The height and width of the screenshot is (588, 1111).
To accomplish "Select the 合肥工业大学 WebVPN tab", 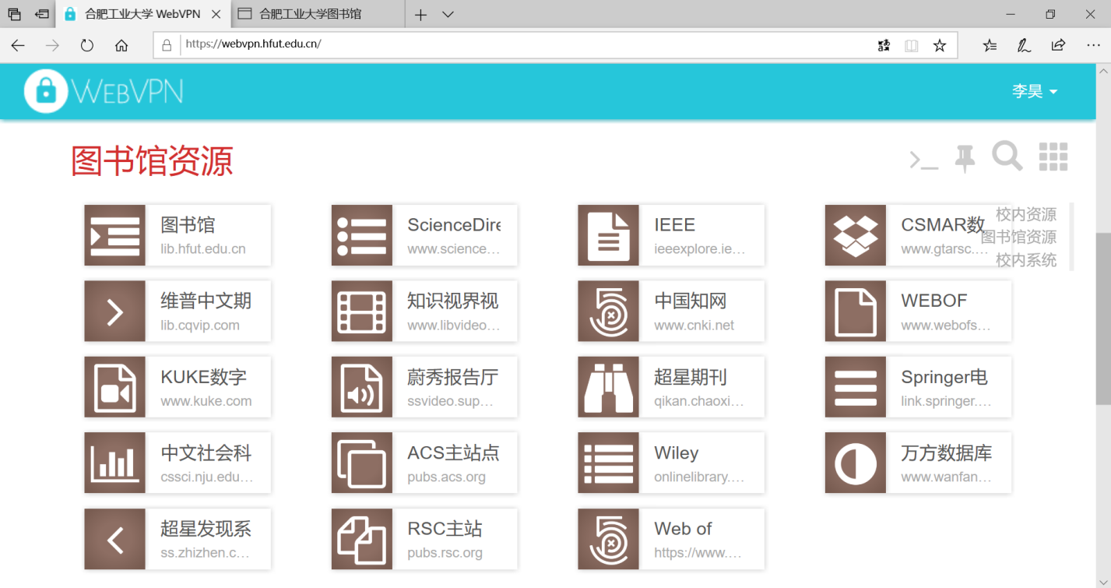I will click(143, 14).
